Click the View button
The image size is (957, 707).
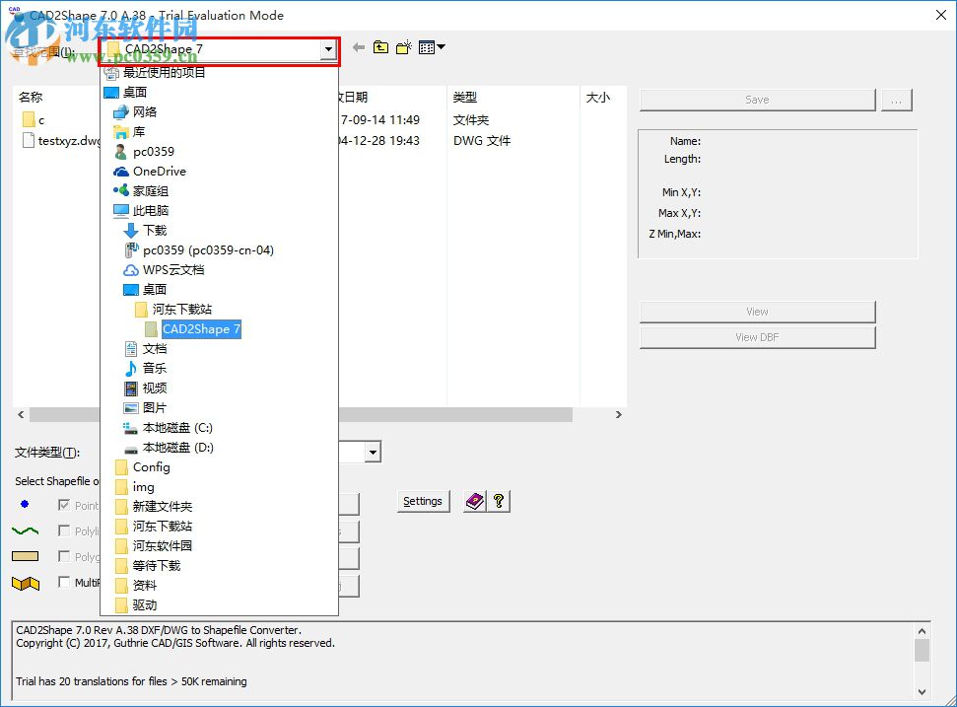click(757, 311)
